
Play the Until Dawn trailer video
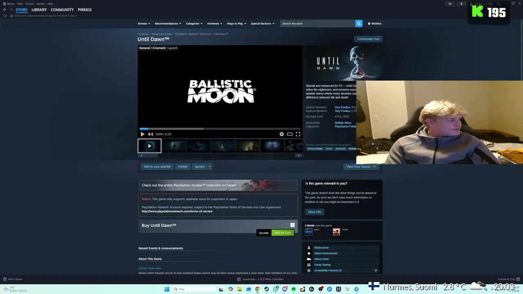coord(143,134)
